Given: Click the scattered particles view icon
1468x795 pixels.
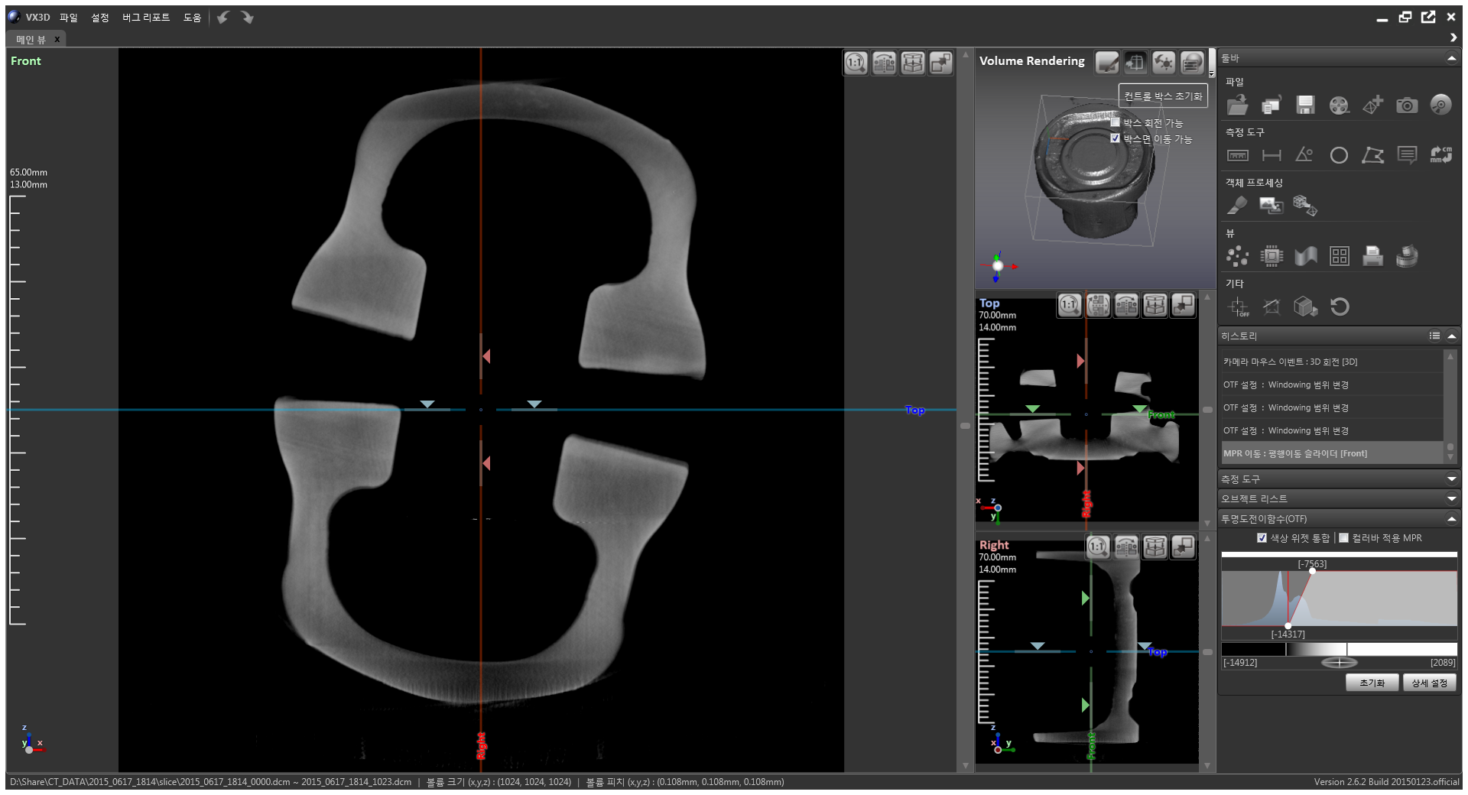Looking at the screenshot, I should [1237, 256].
